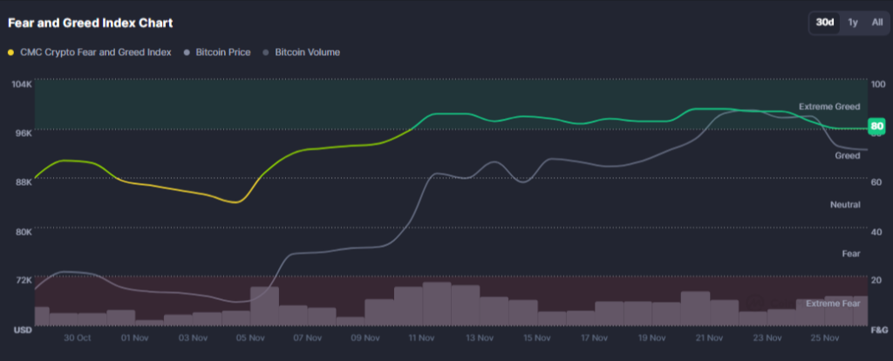This screenshot has width=893, height=361.
Task: Select the 30d time range tab
Action: [x=824, y=23]
